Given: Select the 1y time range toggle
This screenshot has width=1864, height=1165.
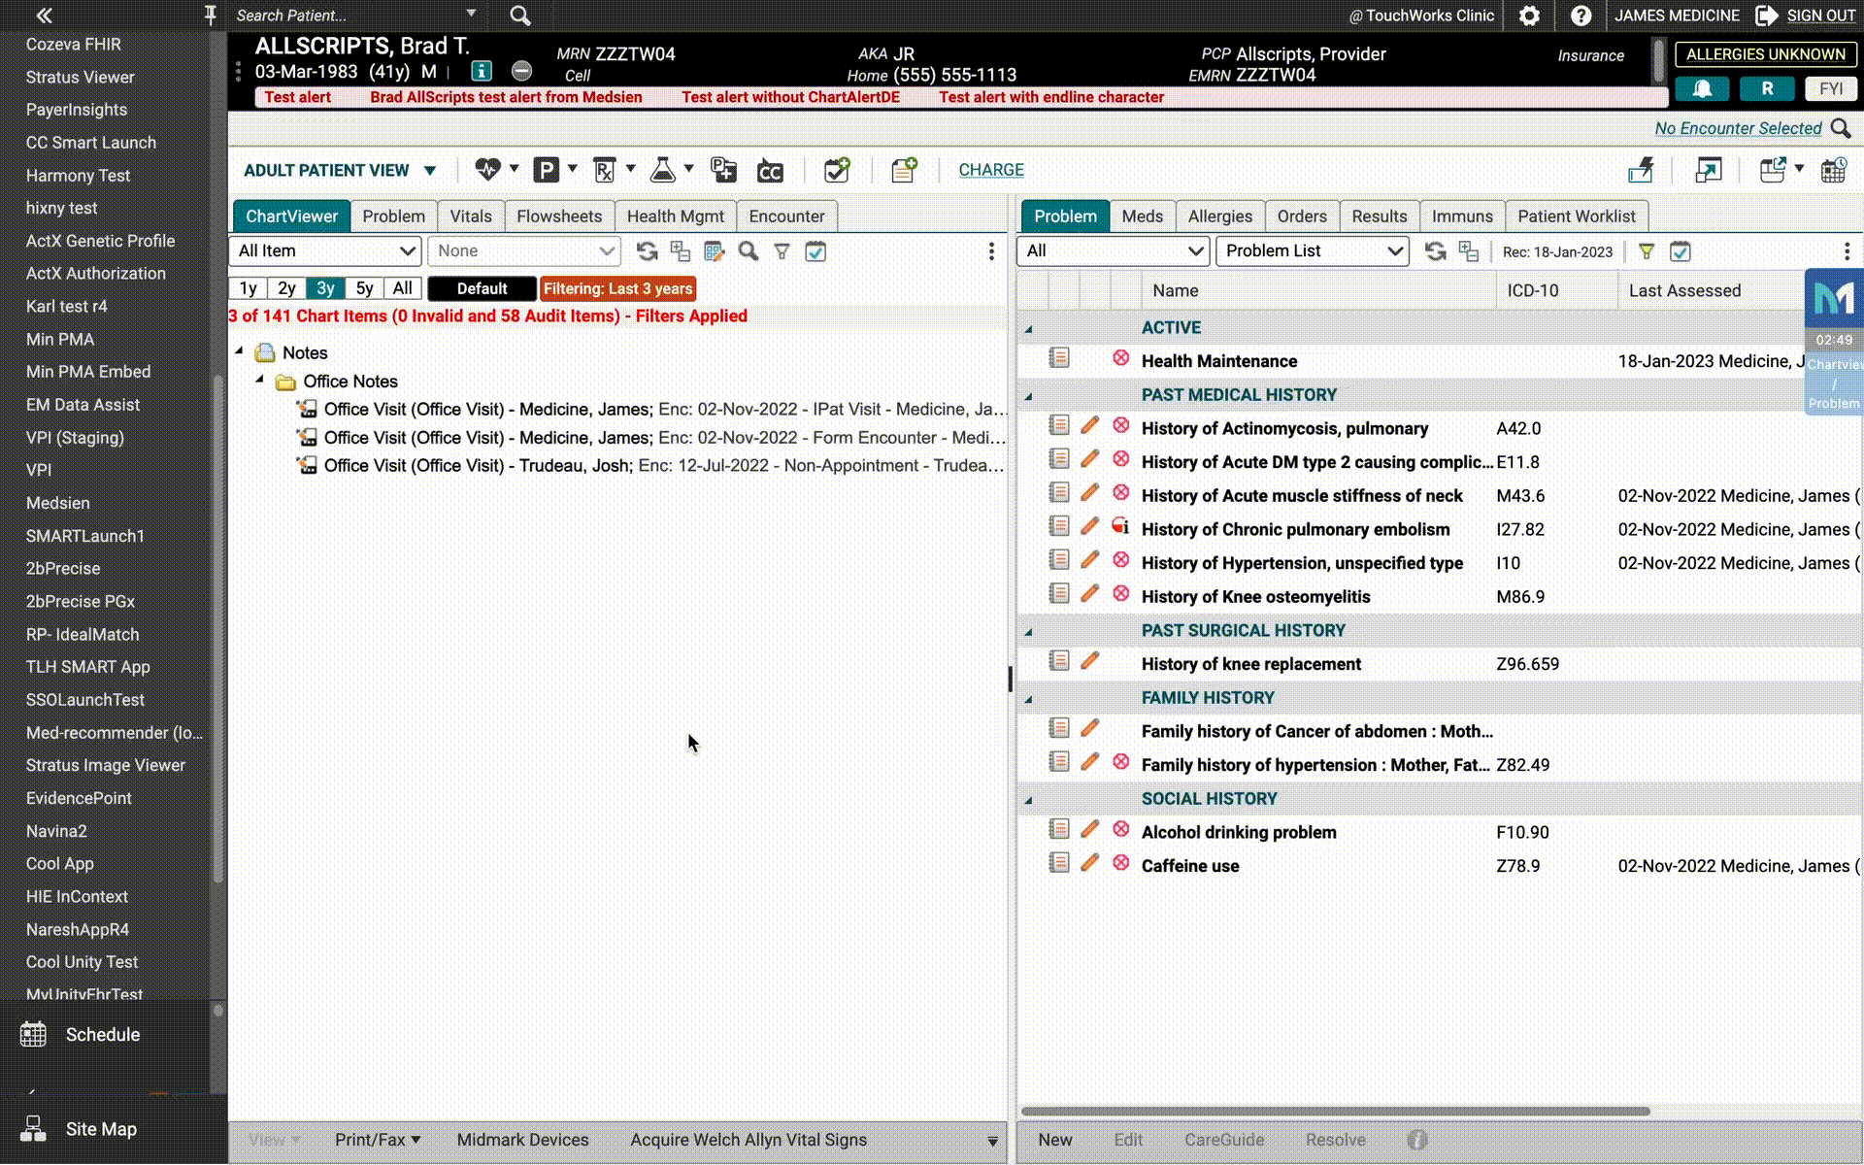Looking at the screenshot, I should click(248, 288).
